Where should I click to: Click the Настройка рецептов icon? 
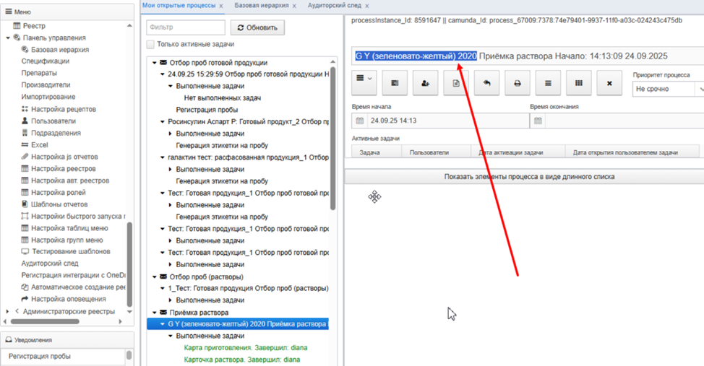coord(25,109)
